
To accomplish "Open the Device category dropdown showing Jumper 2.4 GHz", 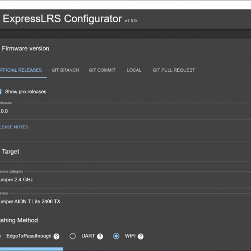I will (x=125, y=180).
